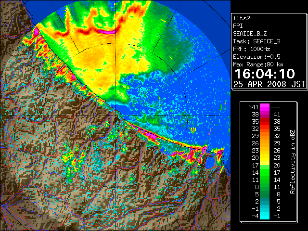Image resolution: width=308 pixels, height=231 pixels.
Task: Pick the red legend band beside 35
Action: (265, 122)
